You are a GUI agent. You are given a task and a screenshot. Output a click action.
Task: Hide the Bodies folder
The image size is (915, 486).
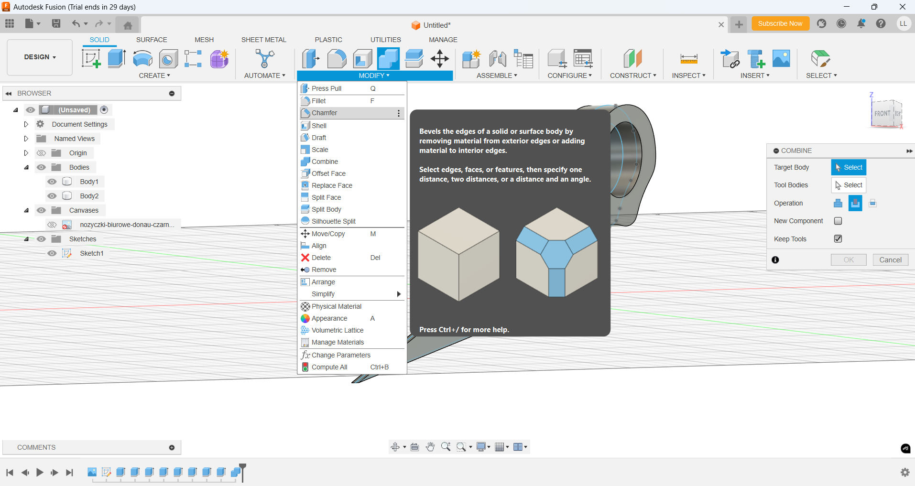click(x=42, y=167)
